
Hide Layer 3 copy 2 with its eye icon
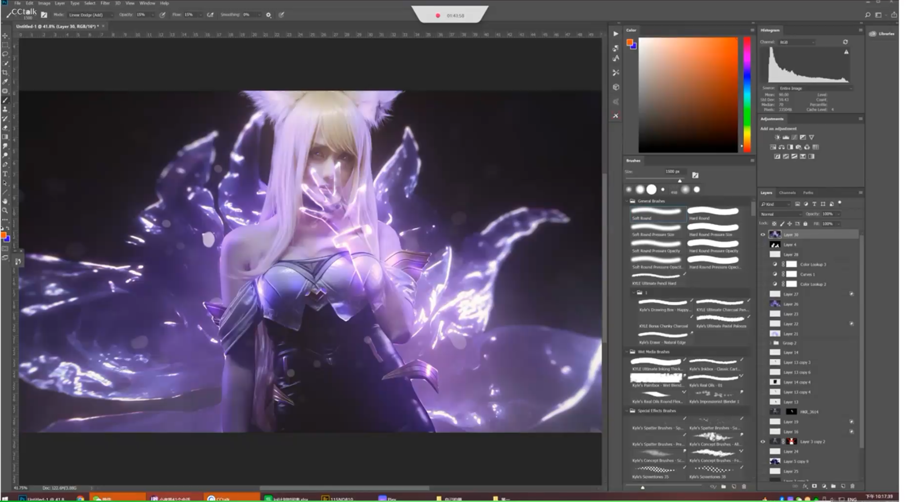click(x=763, y=442)
